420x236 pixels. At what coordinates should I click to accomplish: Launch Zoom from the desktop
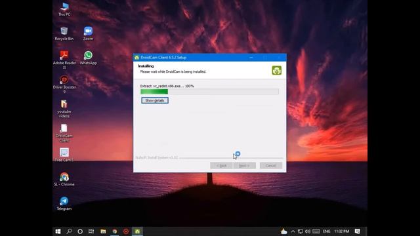pos(88,33)
